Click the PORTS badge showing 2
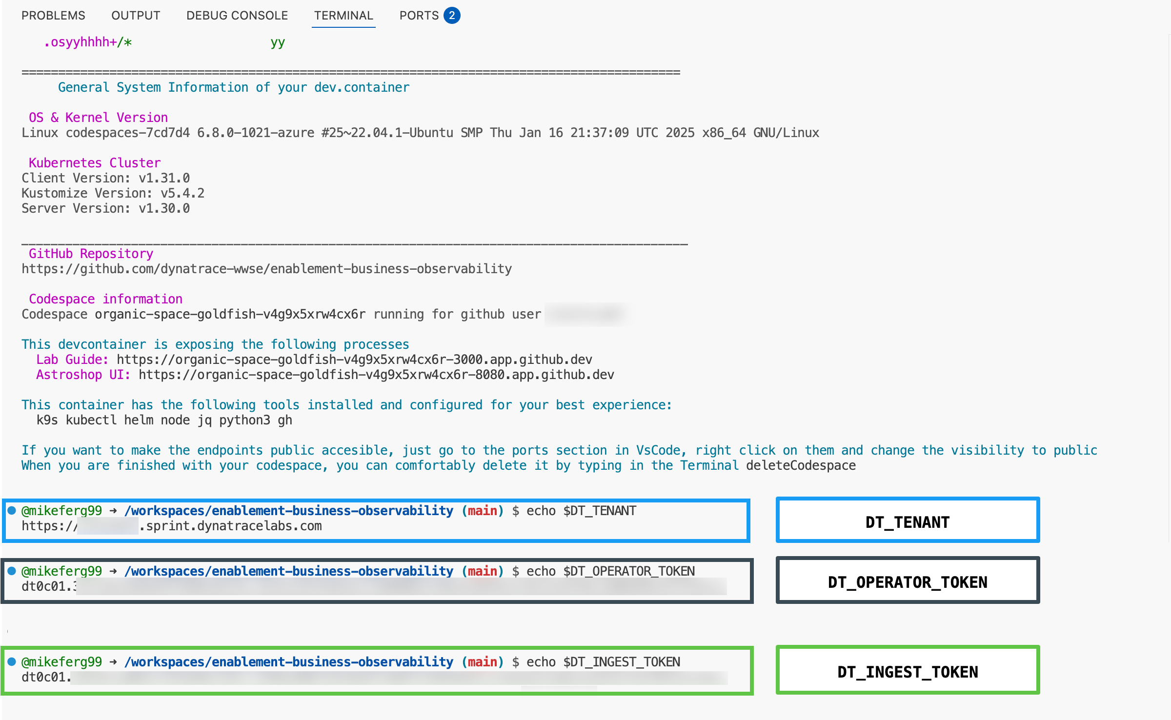The width and height of the screenshot is (1171, 720). click(452, 16)
